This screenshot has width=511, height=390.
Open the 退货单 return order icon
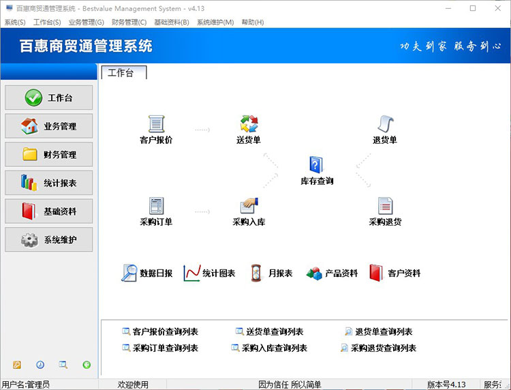pyautogui.click(x=385, y=125)
